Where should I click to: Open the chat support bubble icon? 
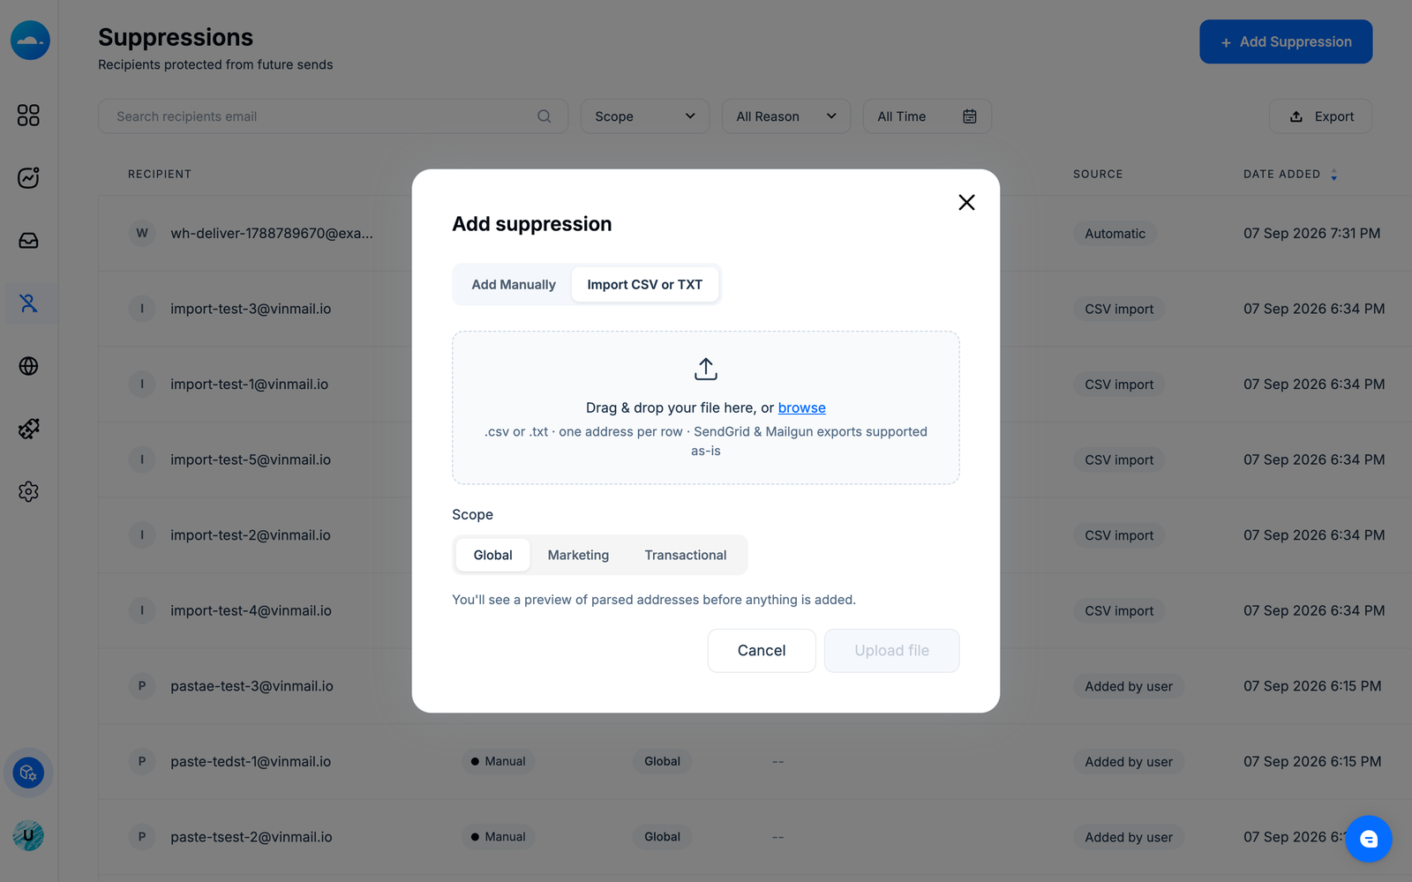[1369, 839]
